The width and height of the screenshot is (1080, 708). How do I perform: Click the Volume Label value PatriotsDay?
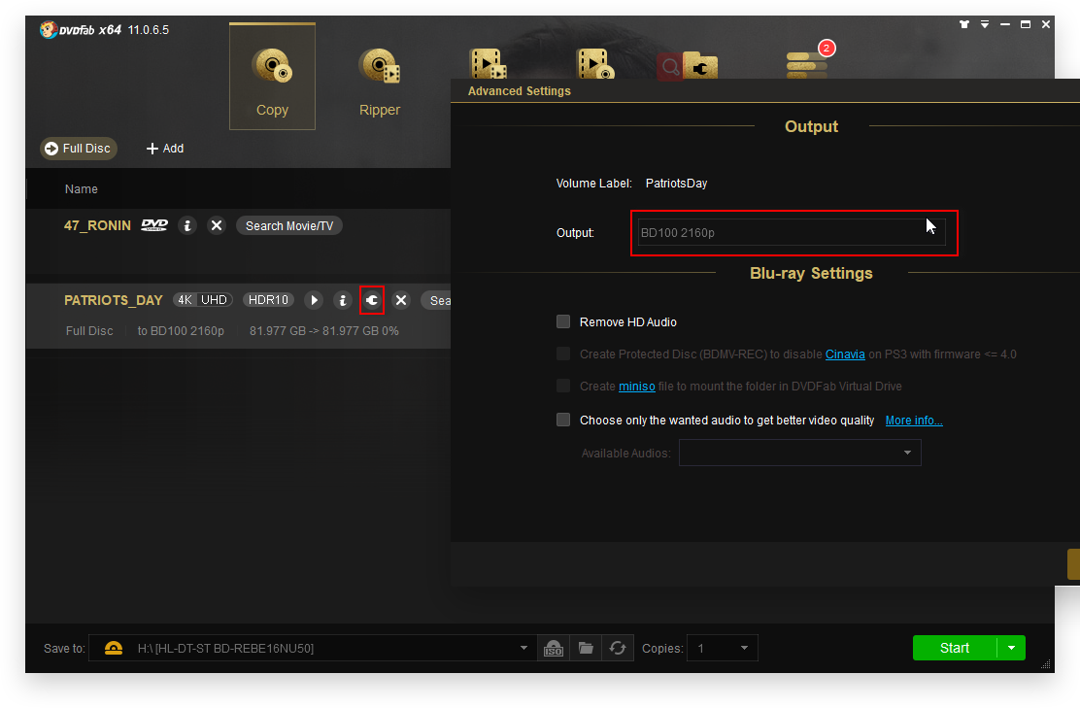pos(676,184)
